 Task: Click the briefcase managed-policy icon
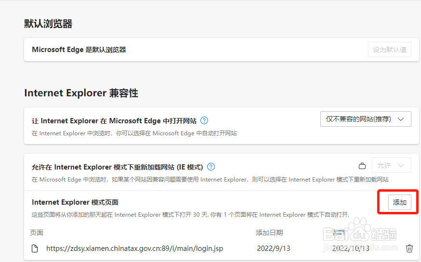[362, 166]
